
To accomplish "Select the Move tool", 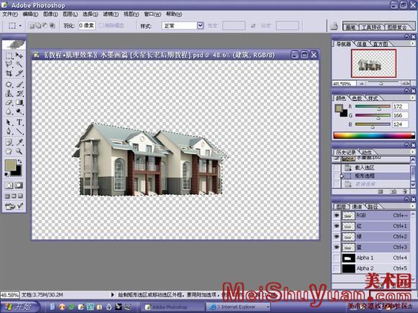I will 19,55.
